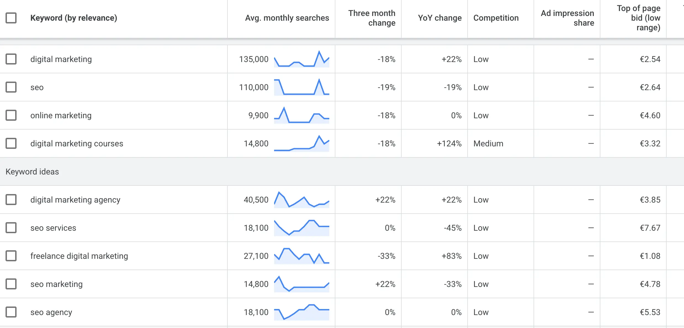
Task: Sort by YoY change column header
Action: 439,18
